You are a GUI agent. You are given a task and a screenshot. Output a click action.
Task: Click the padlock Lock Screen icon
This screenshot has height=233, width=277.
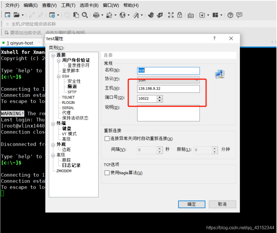pos(179,15)
